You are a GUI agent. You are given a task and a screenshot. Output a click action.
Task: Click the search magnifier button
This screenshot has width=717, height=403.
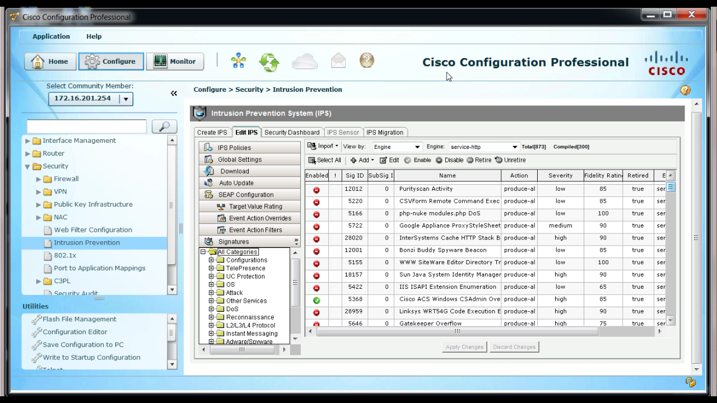[x=164, y=126]
